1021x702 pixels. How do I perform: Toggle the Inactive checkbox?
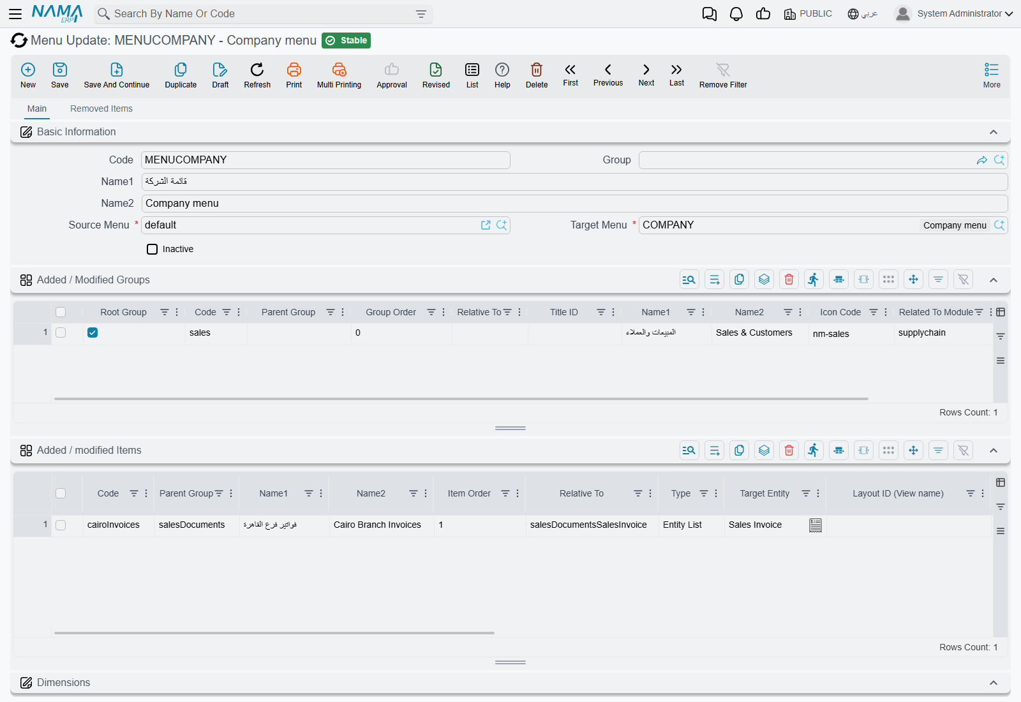tap(152, 249)
